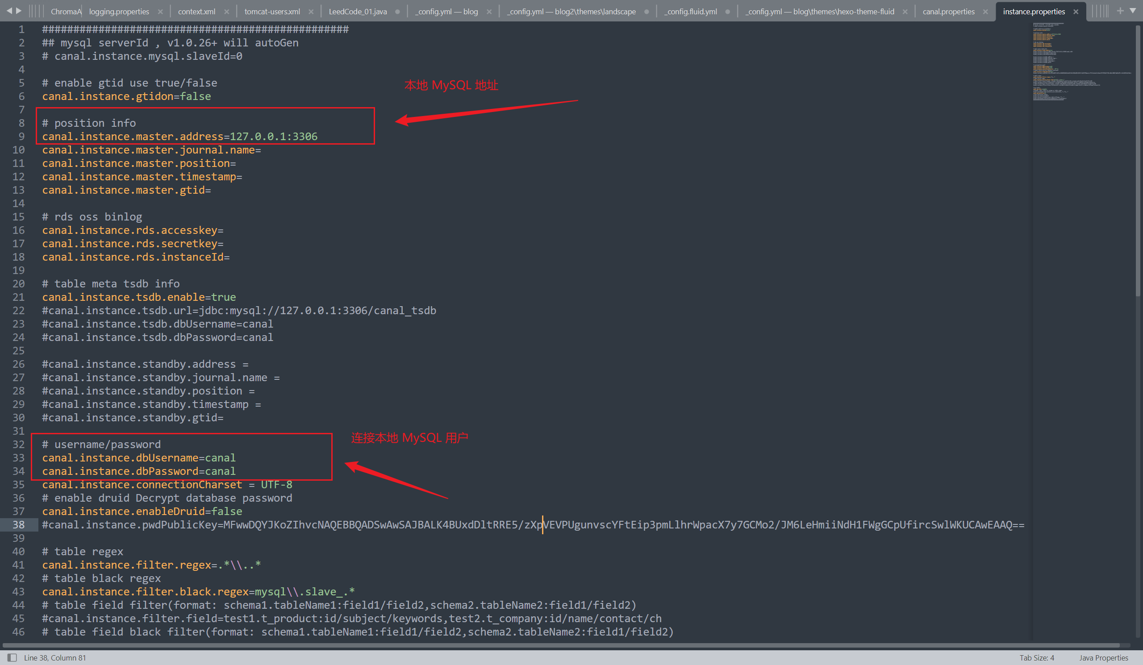The image size is (1143, 665).
Task: Click the canal.instance.master.gtid= line
Action: pos(126,190)
